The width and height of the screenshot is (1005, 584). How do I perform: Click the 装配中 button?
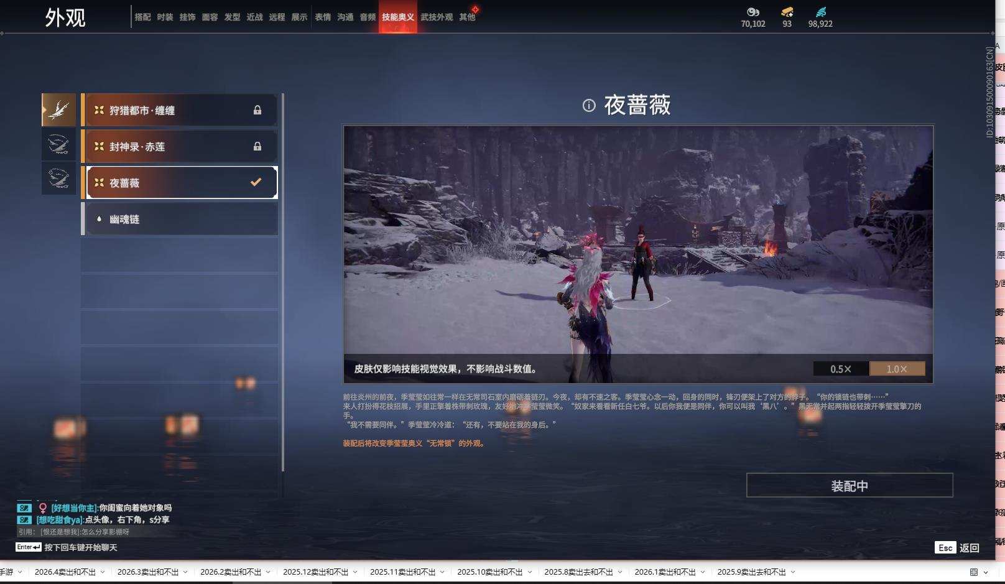click(850, 485)
